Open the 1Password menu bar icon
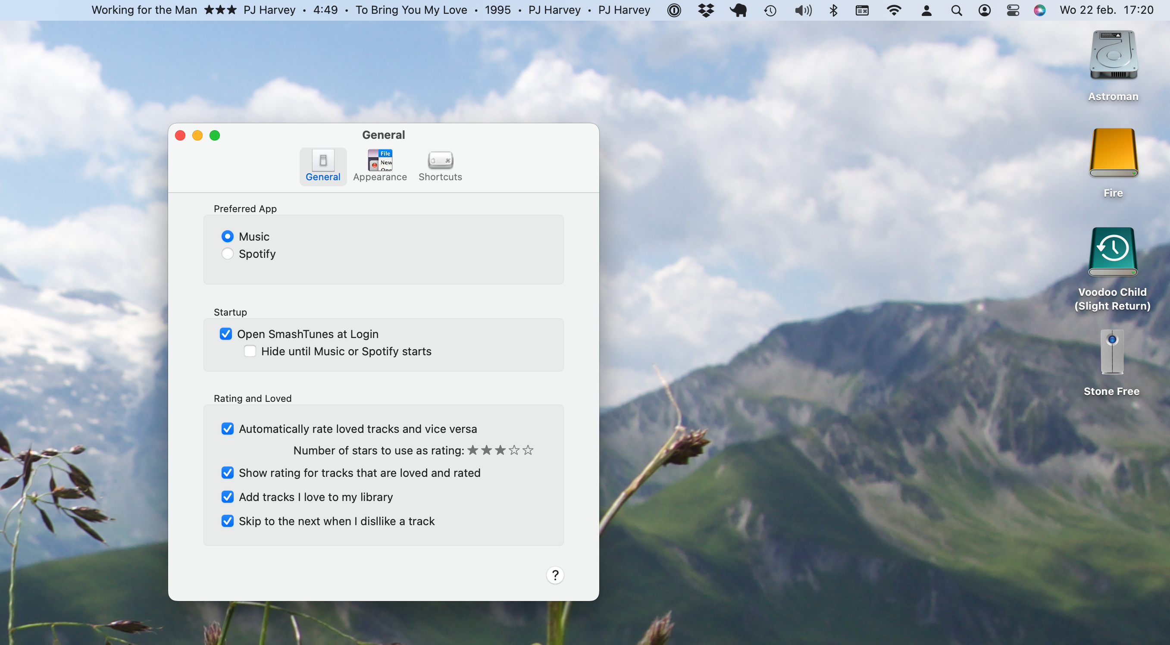 [x=674, y=10]
